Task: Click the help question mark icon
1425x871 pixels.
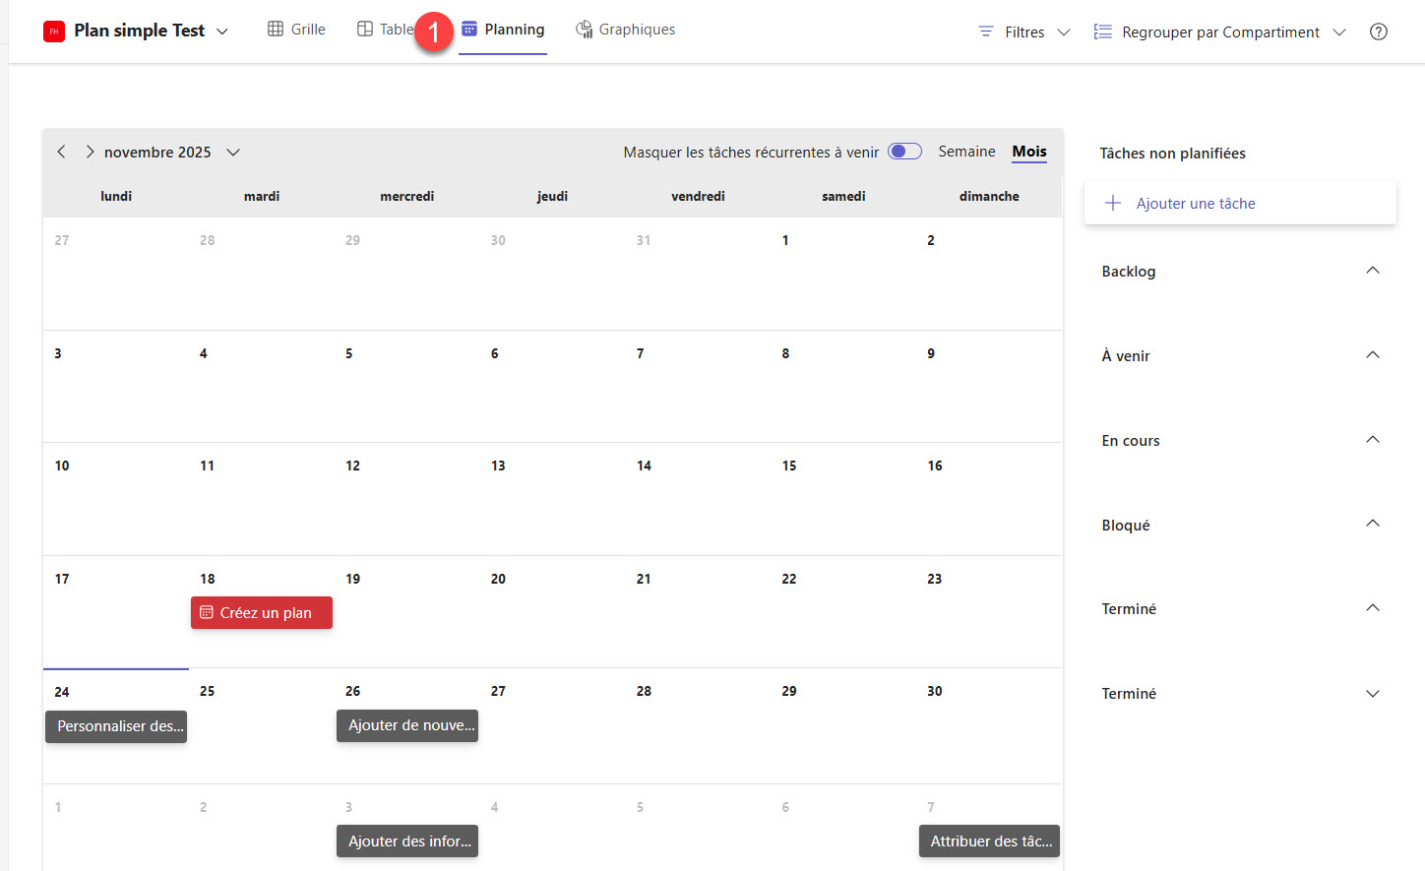Action: (x=1378, y=31)
